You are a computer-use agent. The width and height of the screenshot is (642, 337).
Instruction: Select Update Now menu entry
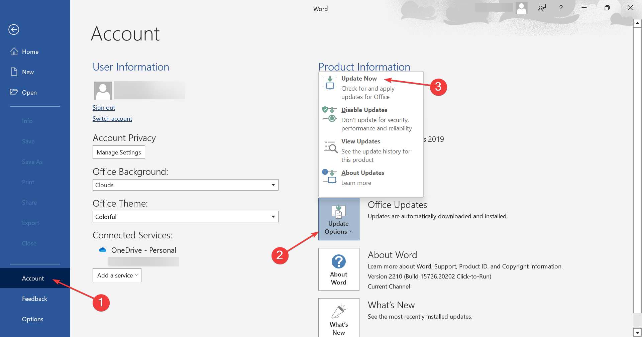[x=371, y=88]
